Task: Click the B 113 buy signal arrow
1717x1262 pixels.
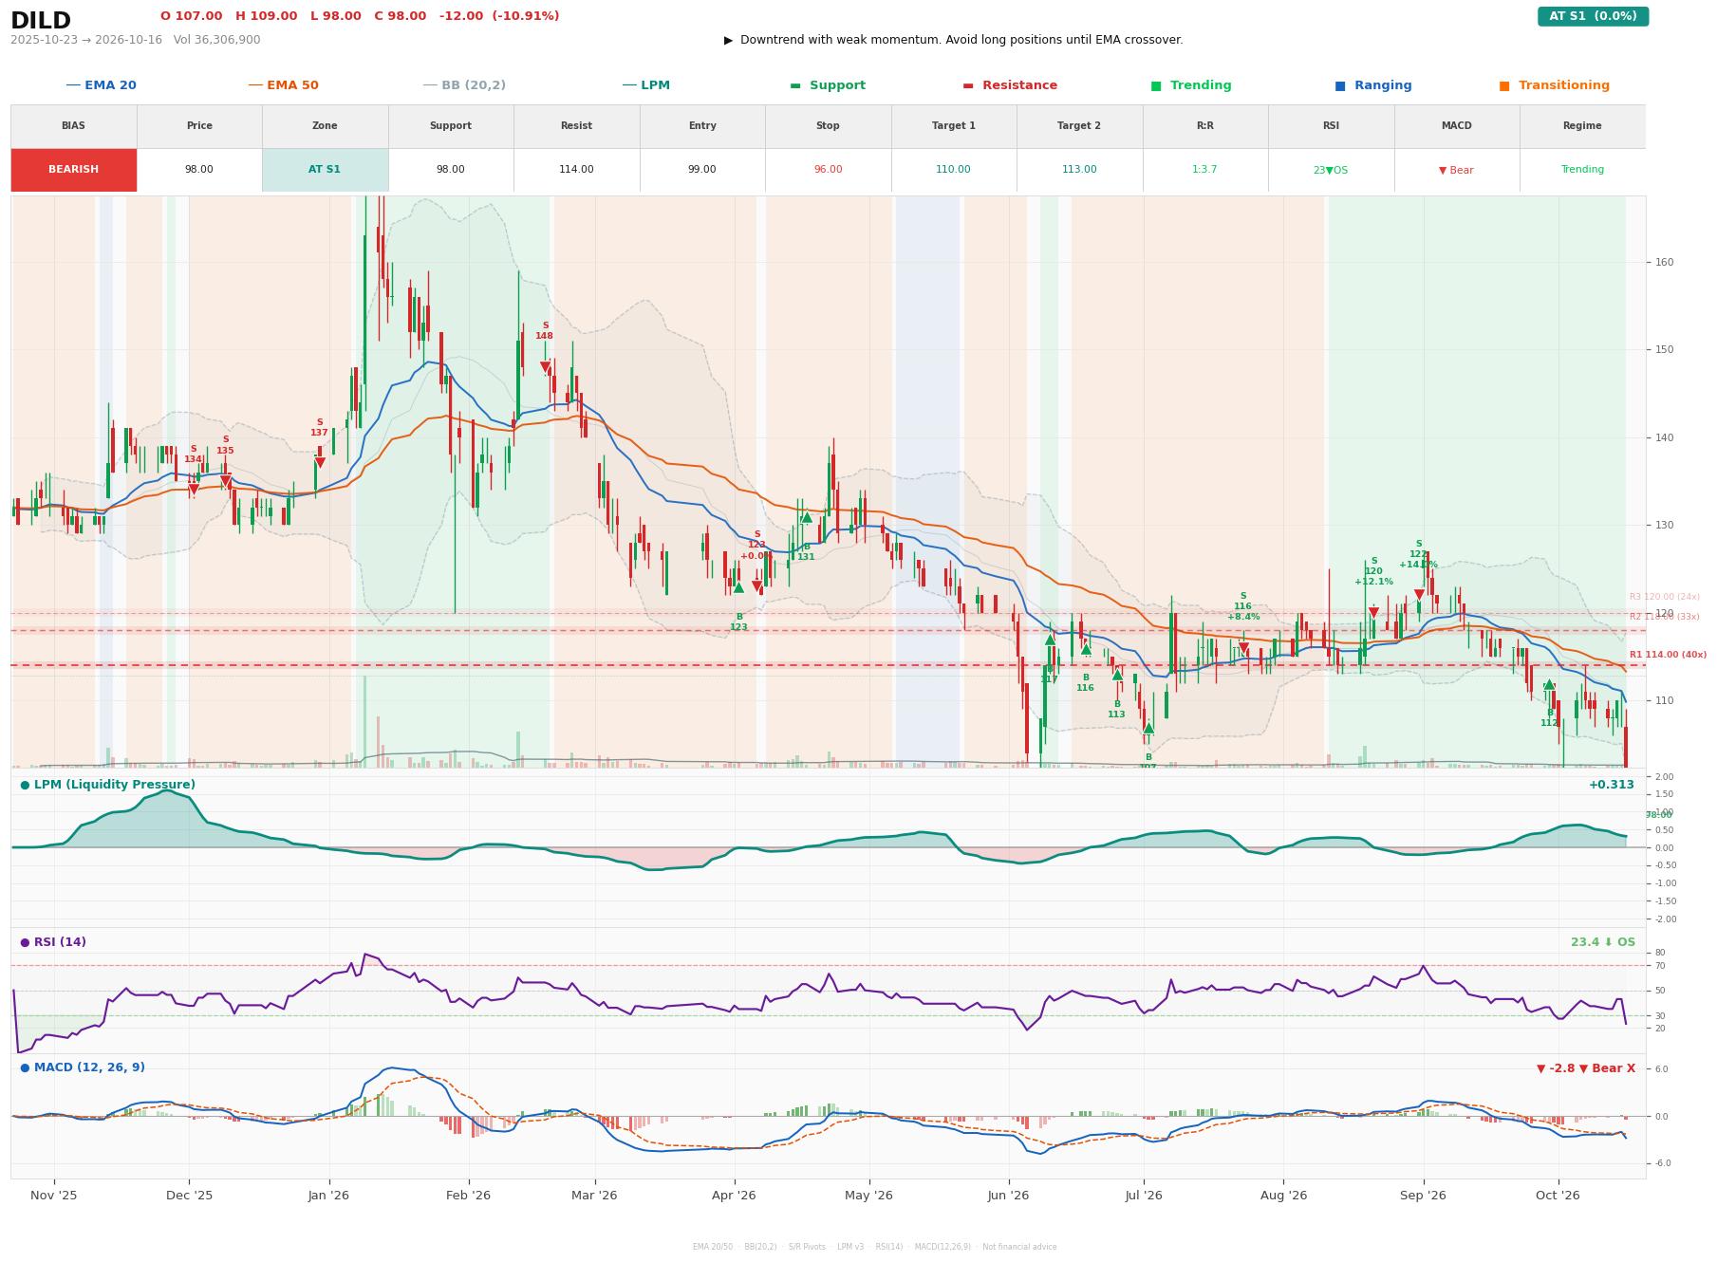Action: pyautogui.click(x=1117, y=675)
